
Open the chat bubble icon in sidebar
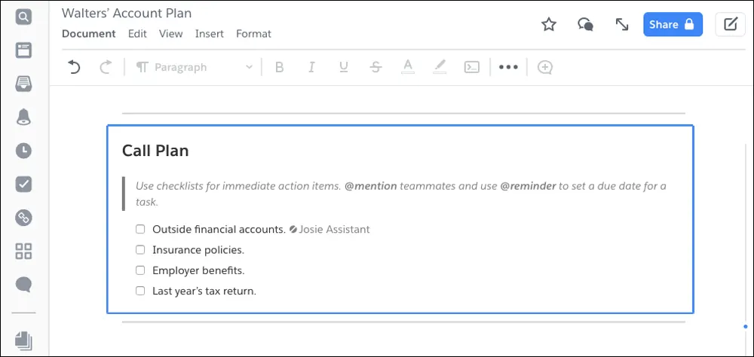point(23,285)
